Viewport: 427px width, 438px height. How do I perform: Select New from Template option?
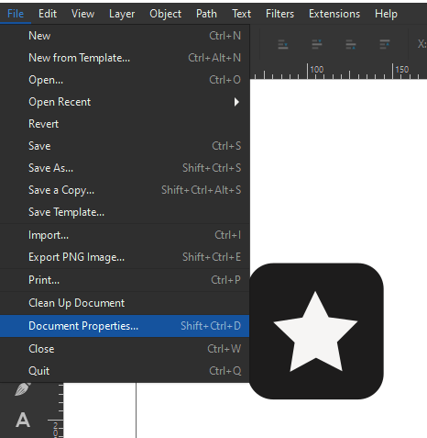point(125,58)
